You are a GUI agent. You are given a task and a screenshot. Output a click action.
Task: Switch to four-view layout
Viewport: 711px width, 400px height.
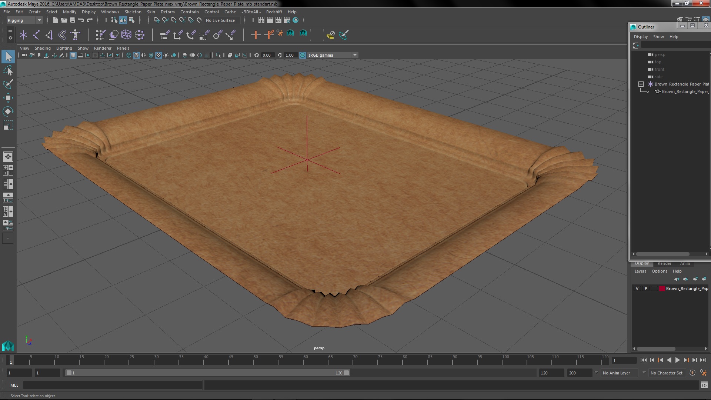tap(8, 170)
